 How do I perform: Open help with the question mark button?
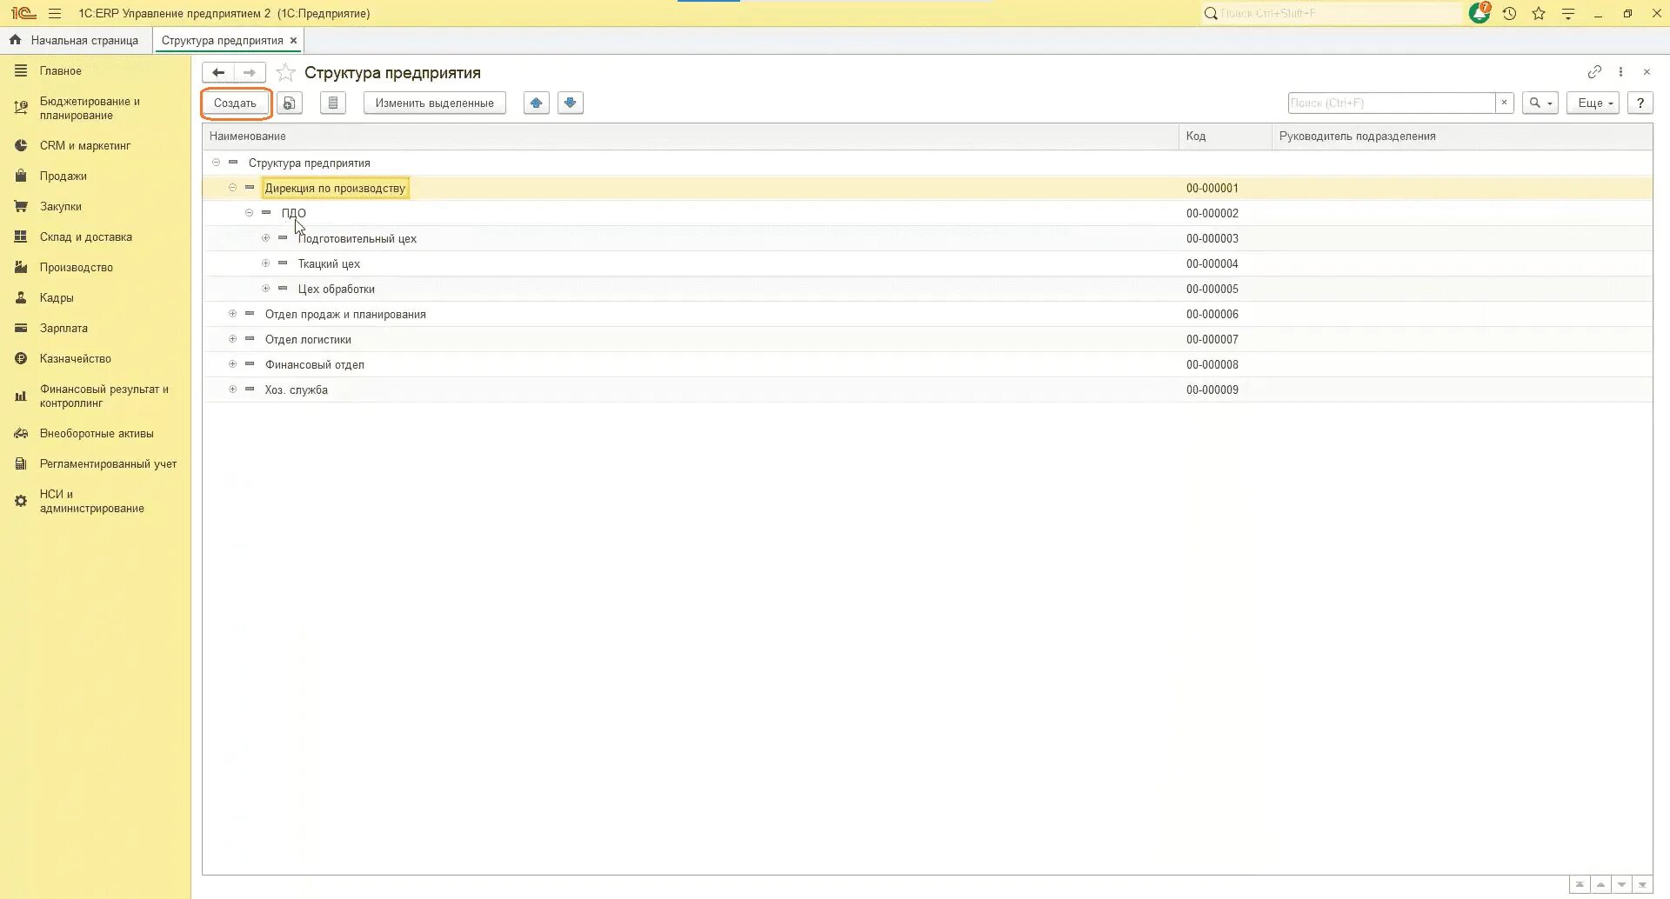tap(1640, 103)
